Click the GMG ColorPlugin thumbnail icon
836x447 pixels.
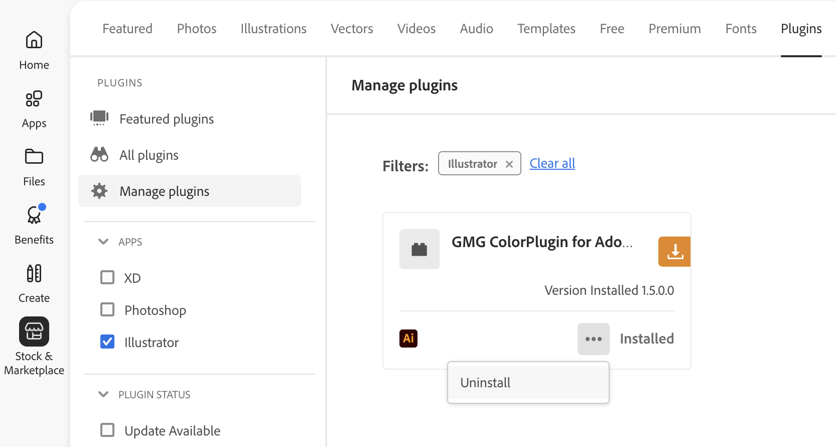pos(420,249)
